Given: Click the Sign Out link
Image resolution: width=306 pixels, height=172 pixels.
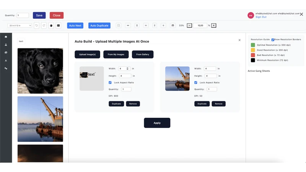Looking at the screenshot, I should pyautogui.click(x=261, y=17).
